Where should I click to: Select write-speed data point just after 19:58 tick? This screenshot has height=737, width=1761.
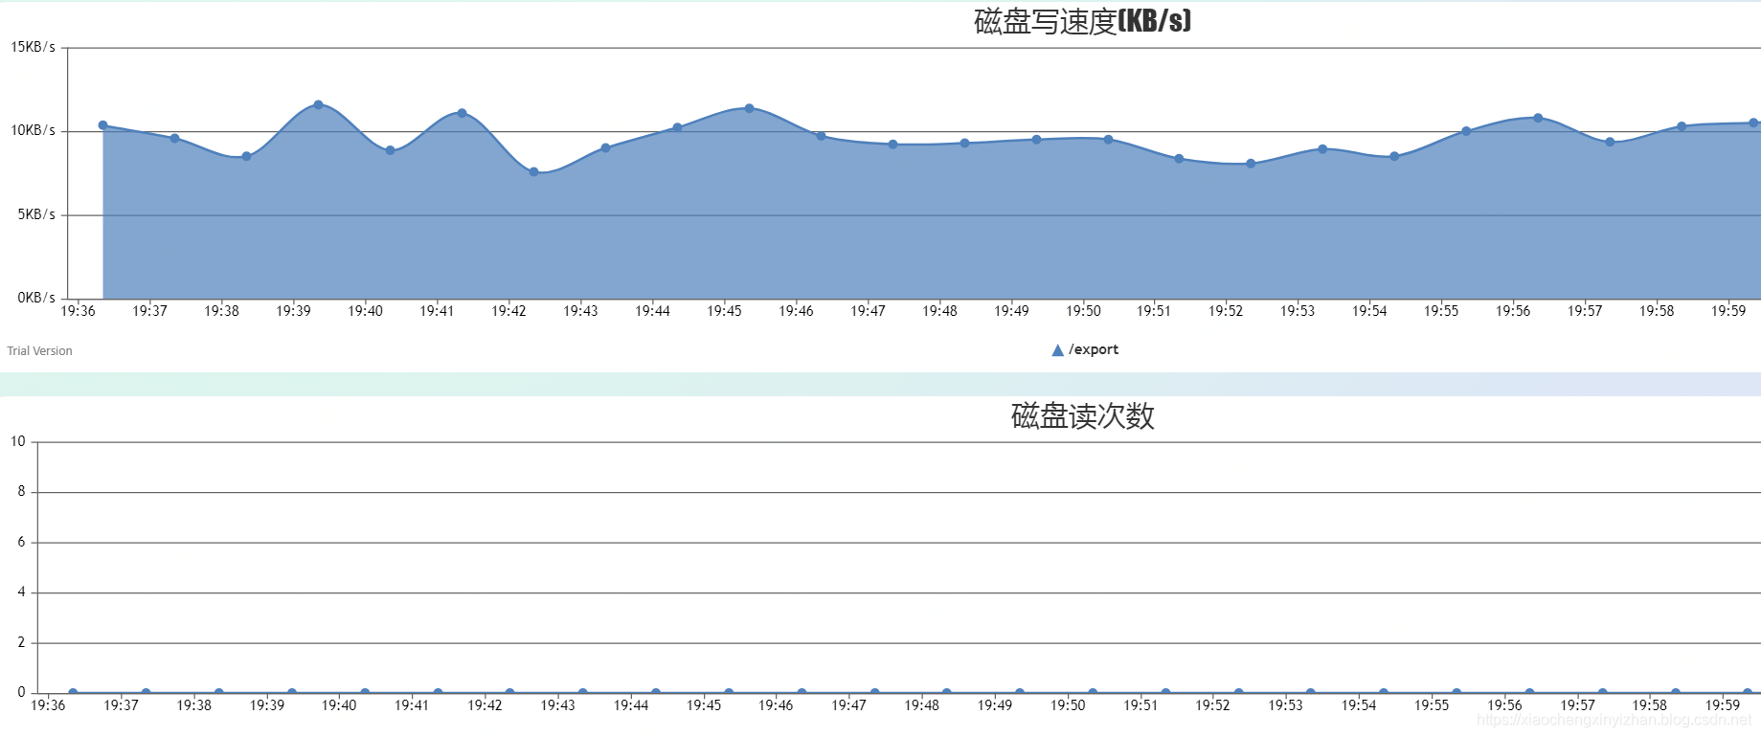pyautogui.click(x=1682, y=126)
